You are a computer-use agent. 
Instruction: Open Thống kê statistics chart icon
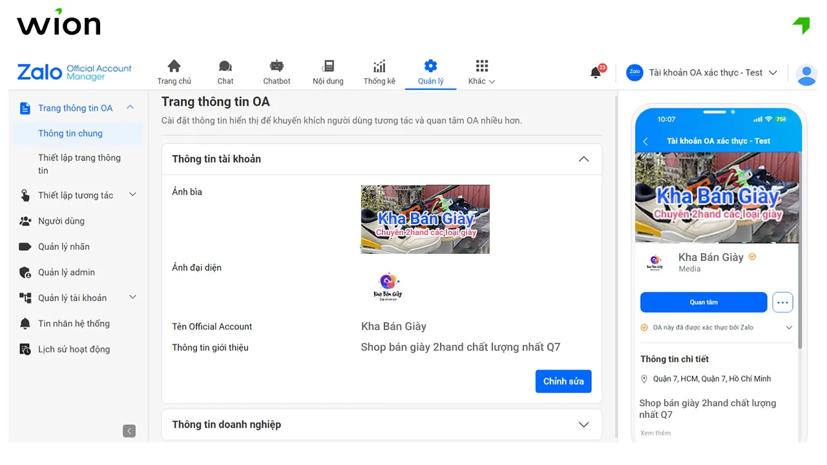point(379,67)
